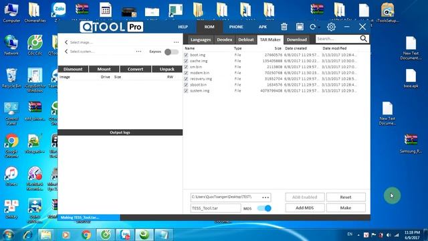Uncheck sboot.bin checkbox

(x=186, y=85)
